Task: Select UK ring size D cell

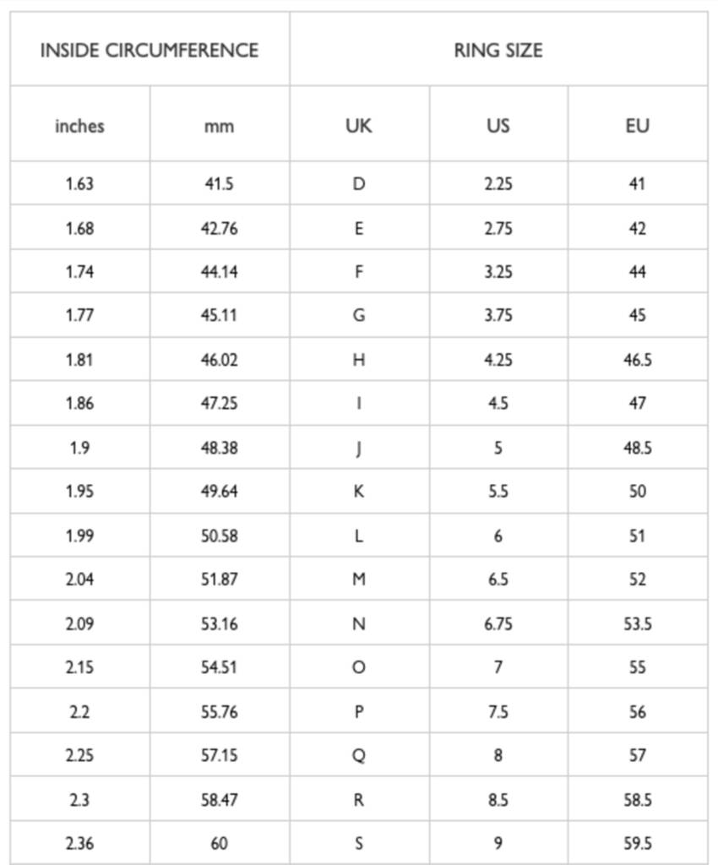Action: tap(358, 183)
